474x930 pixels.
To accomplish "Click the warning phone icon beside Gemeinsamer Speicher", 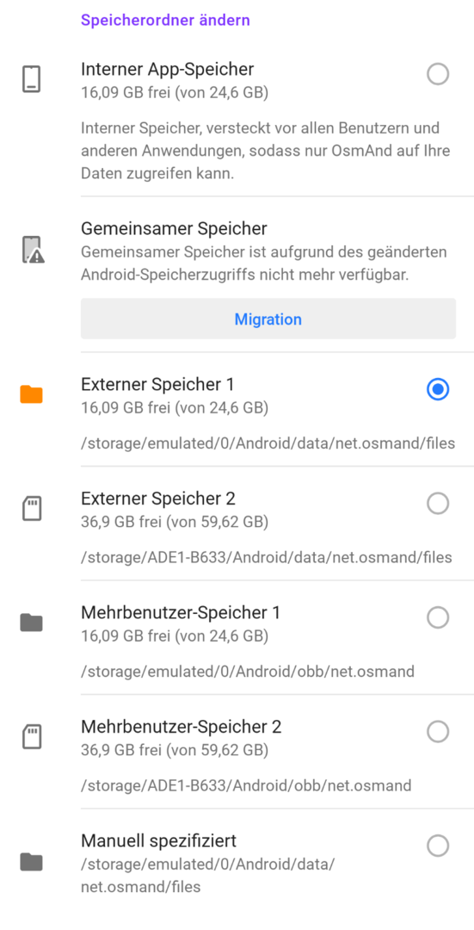I will 34,250.
